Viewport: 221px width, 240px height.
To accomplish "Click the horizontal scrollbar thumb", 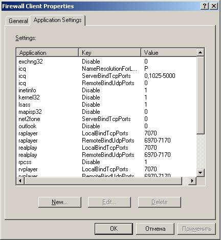I will [103, 181].
